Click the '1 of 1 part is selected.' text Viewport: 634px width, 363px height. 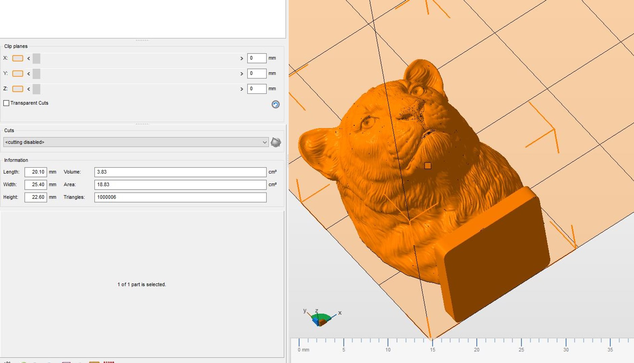(142, 284)
